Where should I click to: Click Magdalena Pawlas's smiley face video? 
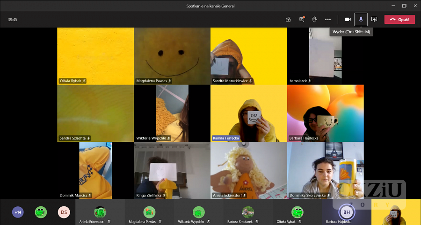(x=172, y=56)
